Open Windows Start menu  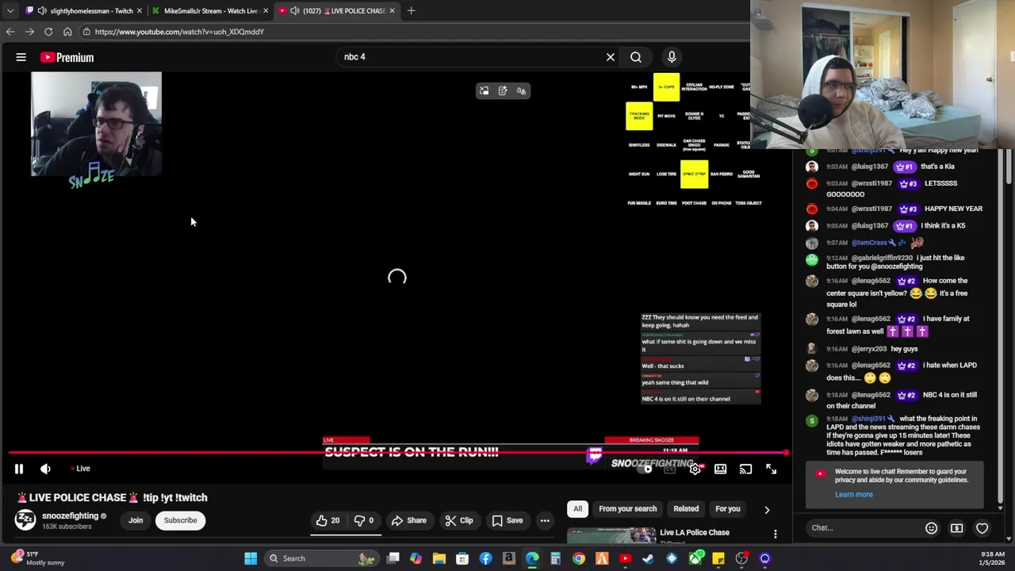(x=251, y=558)
